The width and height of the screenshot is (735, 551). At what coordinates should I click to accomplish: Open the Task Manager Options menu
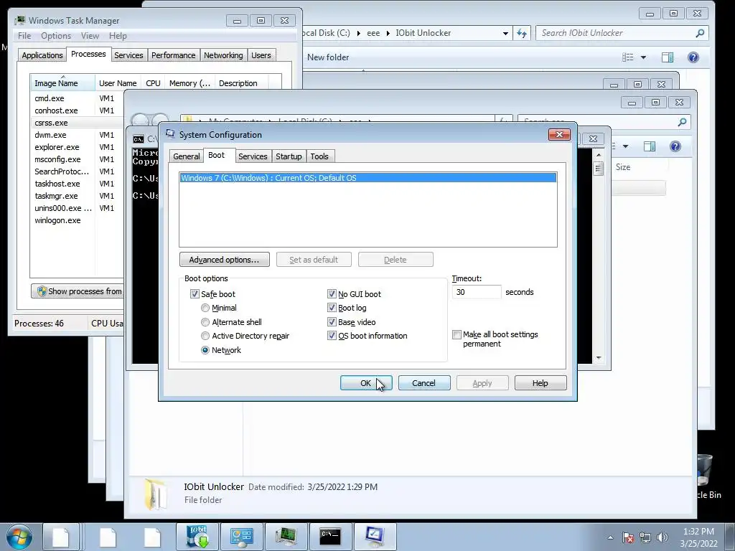click(x=56, y=36)
